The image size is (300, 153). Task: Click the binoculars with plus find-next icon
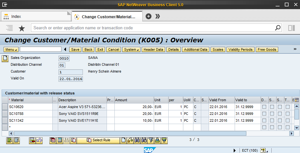point(144,140)
